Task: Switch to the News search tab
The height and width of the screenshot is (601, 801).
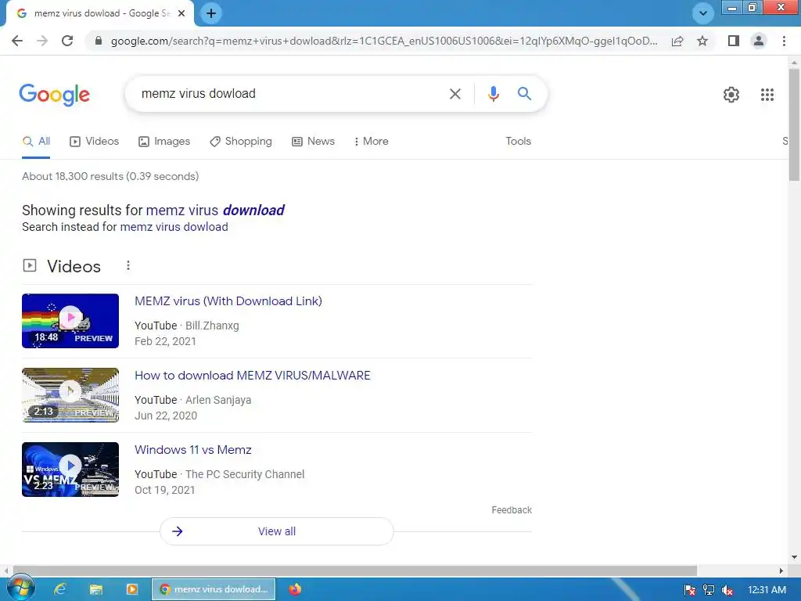Action: (x=313, y=142)
